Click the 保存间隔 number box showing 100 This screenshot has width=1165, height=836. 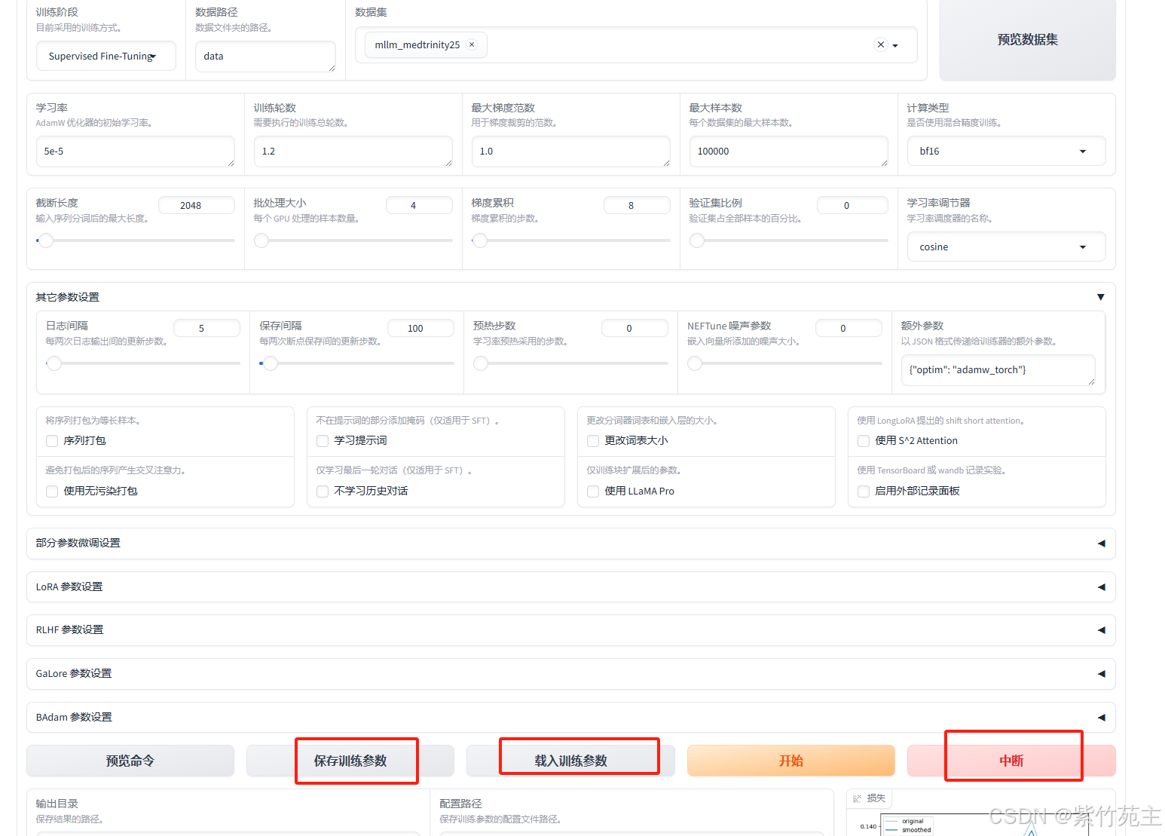point(420,328)
